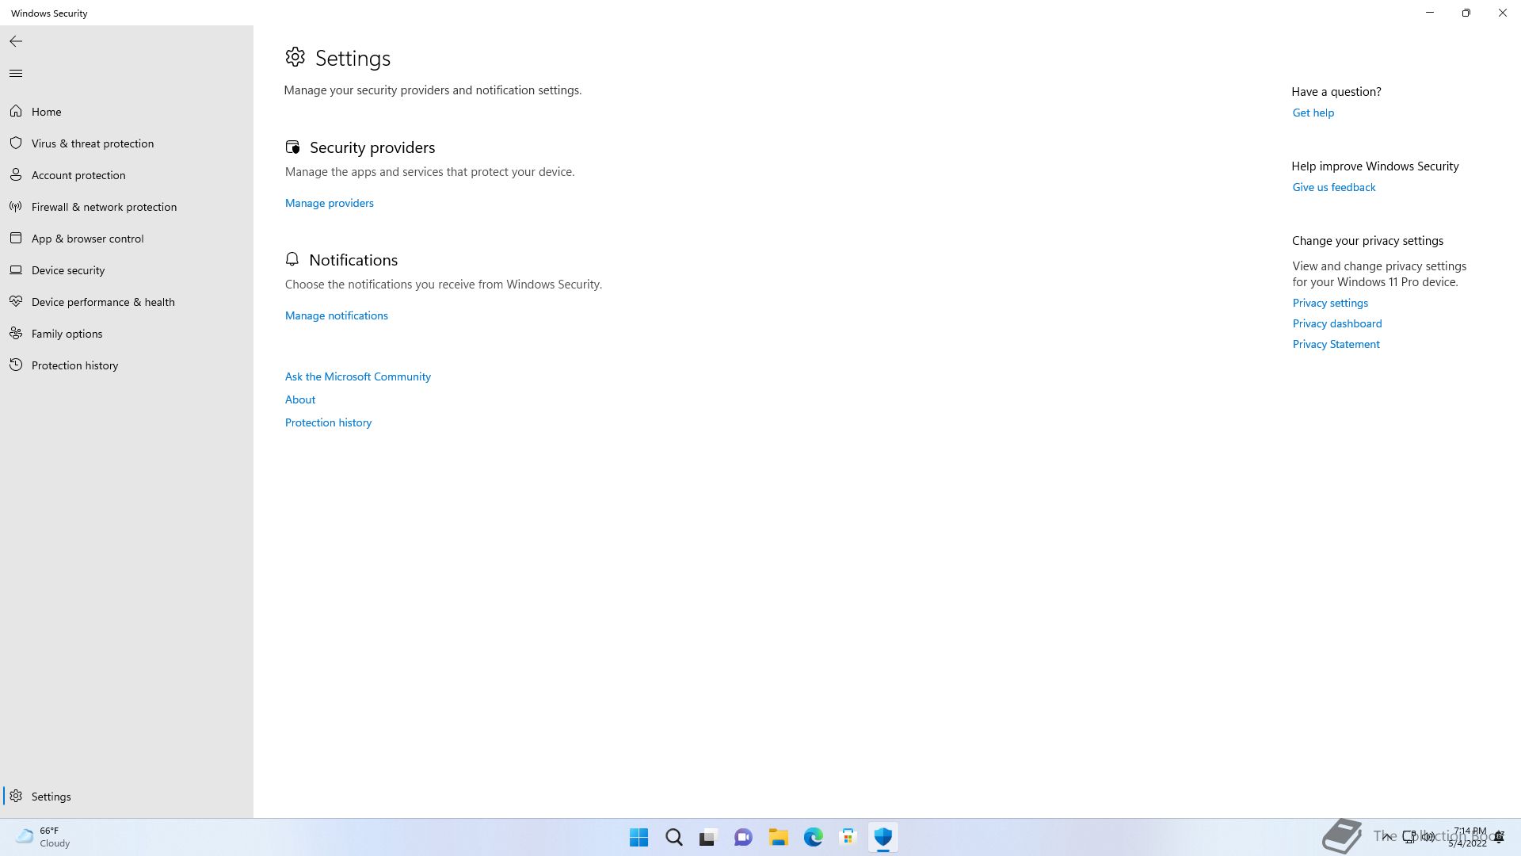Screen dimensions: 1521x856
Task: Open Device security laptop icon
Action: pyautogui.click(x=16, y=270)
